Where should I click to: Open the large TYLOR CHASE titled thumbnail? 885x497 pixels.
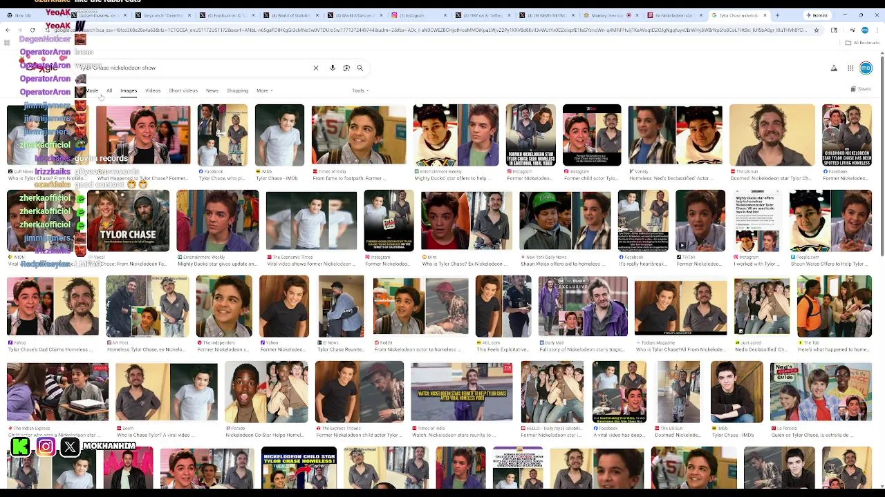(x=128, y=221)
